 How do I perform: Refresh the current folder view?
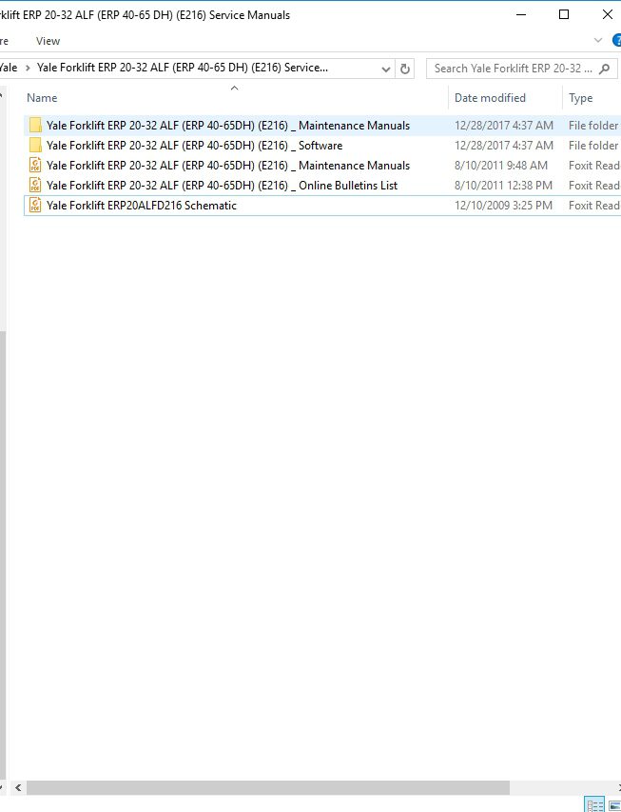[x=405, y=69]
